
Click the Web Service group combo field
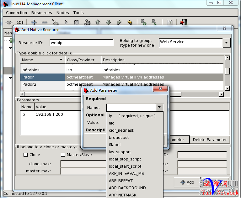(x=191, y=43)
